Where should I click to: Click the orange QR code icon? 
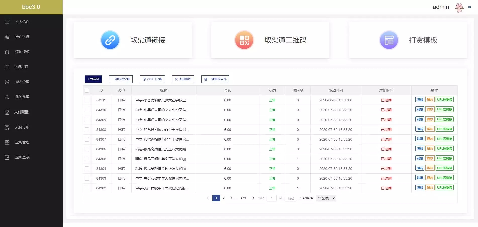(244, 40)
